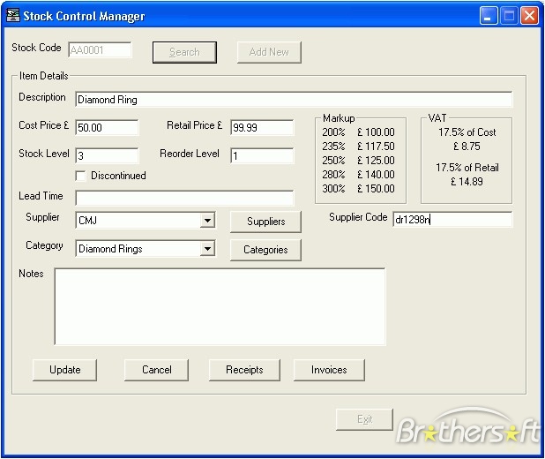545x459 pixels.
Task: Click into the Description field
Action: 293,100
